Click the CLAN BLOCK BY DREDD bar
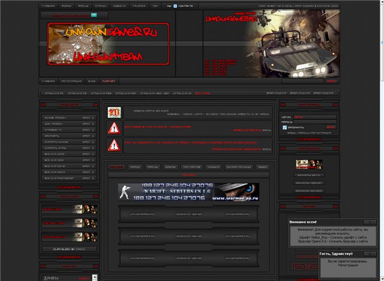This screenshot has height=281, width=384. click(69, 249)
